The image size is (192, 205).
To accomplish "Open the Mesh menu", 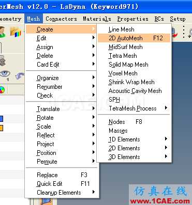I will click(x=34, y=19).
